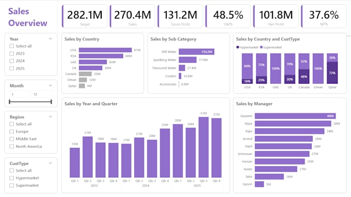351x197 pixels.
Task: Select the Coolers bar
Action: point(180,76)
